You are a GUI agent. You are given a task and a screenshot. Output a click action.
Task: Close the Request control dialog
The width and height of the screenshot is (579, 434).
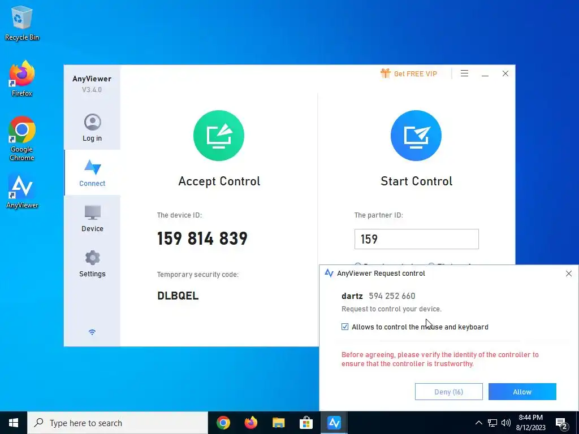point(569,274)
